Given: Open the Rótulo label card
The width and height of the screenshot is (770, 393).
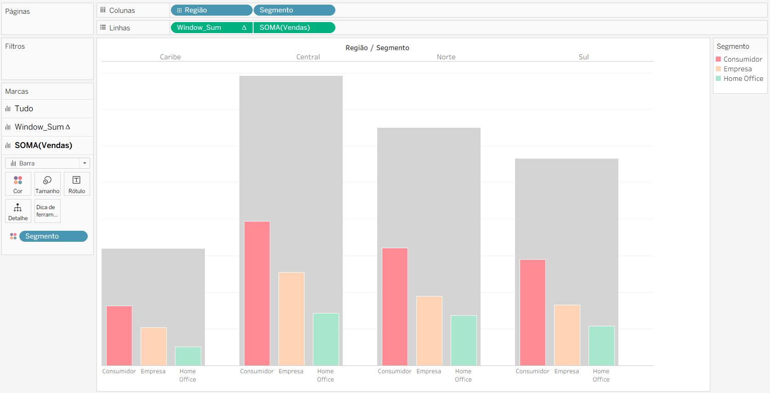Looking at the screenshot, I should (77, 184).
